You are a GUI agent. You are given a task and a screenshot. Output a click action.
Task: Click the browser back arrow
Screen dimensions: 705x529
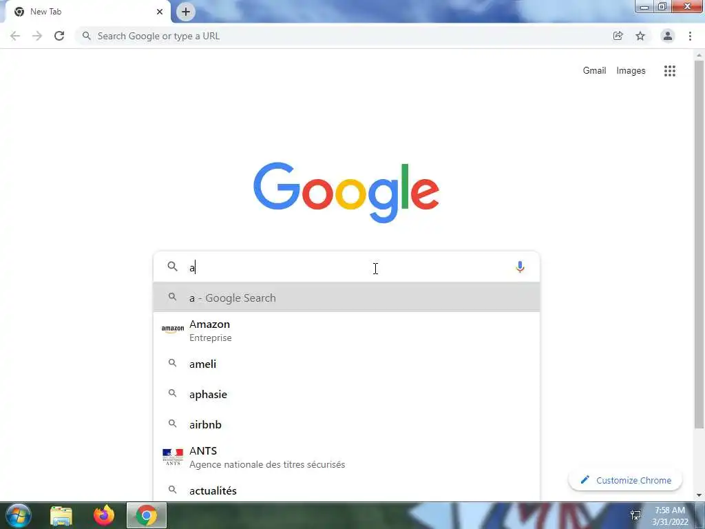click(15, 36)
